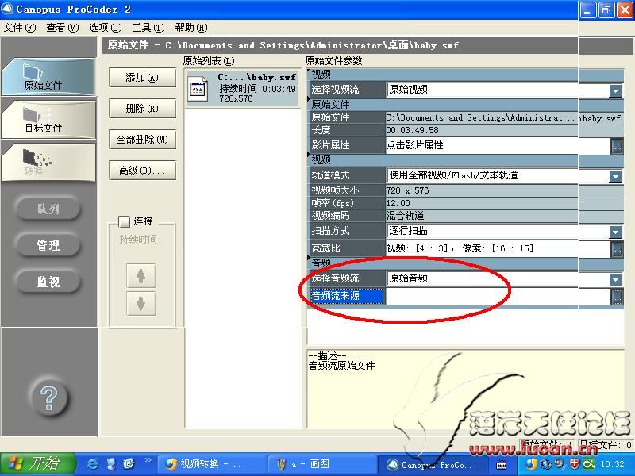This screenshot has height=476, width=635.
Task: Click the move down arrow button
Action: point(141,303)
